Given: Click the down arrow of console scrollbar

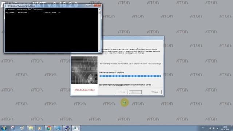Looking at the screenshot, I should point(99,51).
